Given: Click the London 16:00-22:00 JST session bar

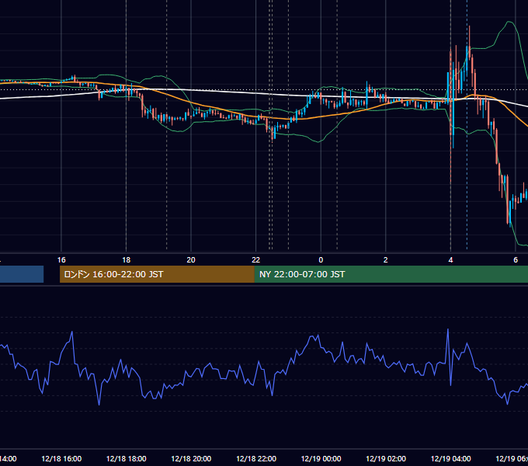Looking at the screenshot, I should click(157, 274).
